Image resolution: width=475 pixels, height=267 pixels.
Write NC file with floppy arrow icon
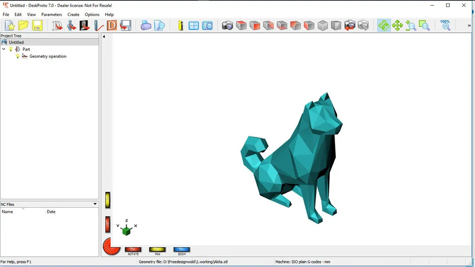[125, 26]
